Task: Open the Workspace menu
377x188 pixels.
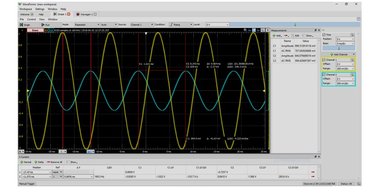Action: tap(26, 9)
